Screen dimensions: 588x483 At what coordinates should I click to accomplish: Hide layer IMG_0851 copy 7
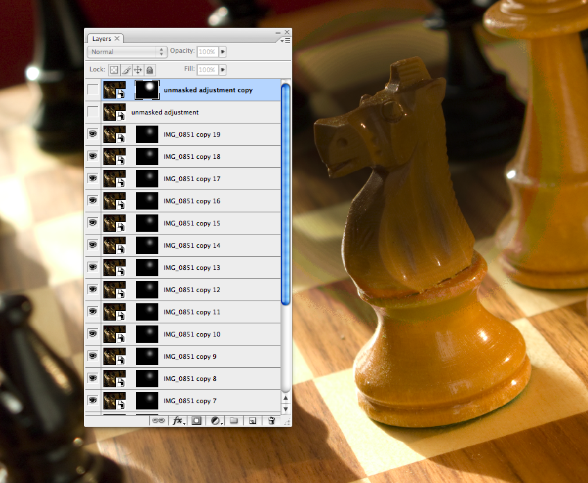[92, 400]
